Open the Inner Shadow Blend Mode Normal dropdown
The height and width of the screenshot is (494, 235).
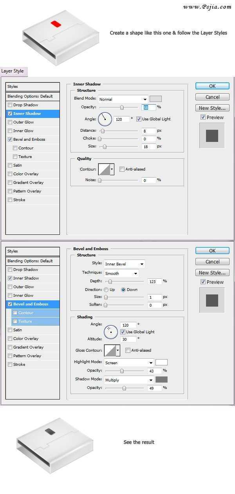123,99
